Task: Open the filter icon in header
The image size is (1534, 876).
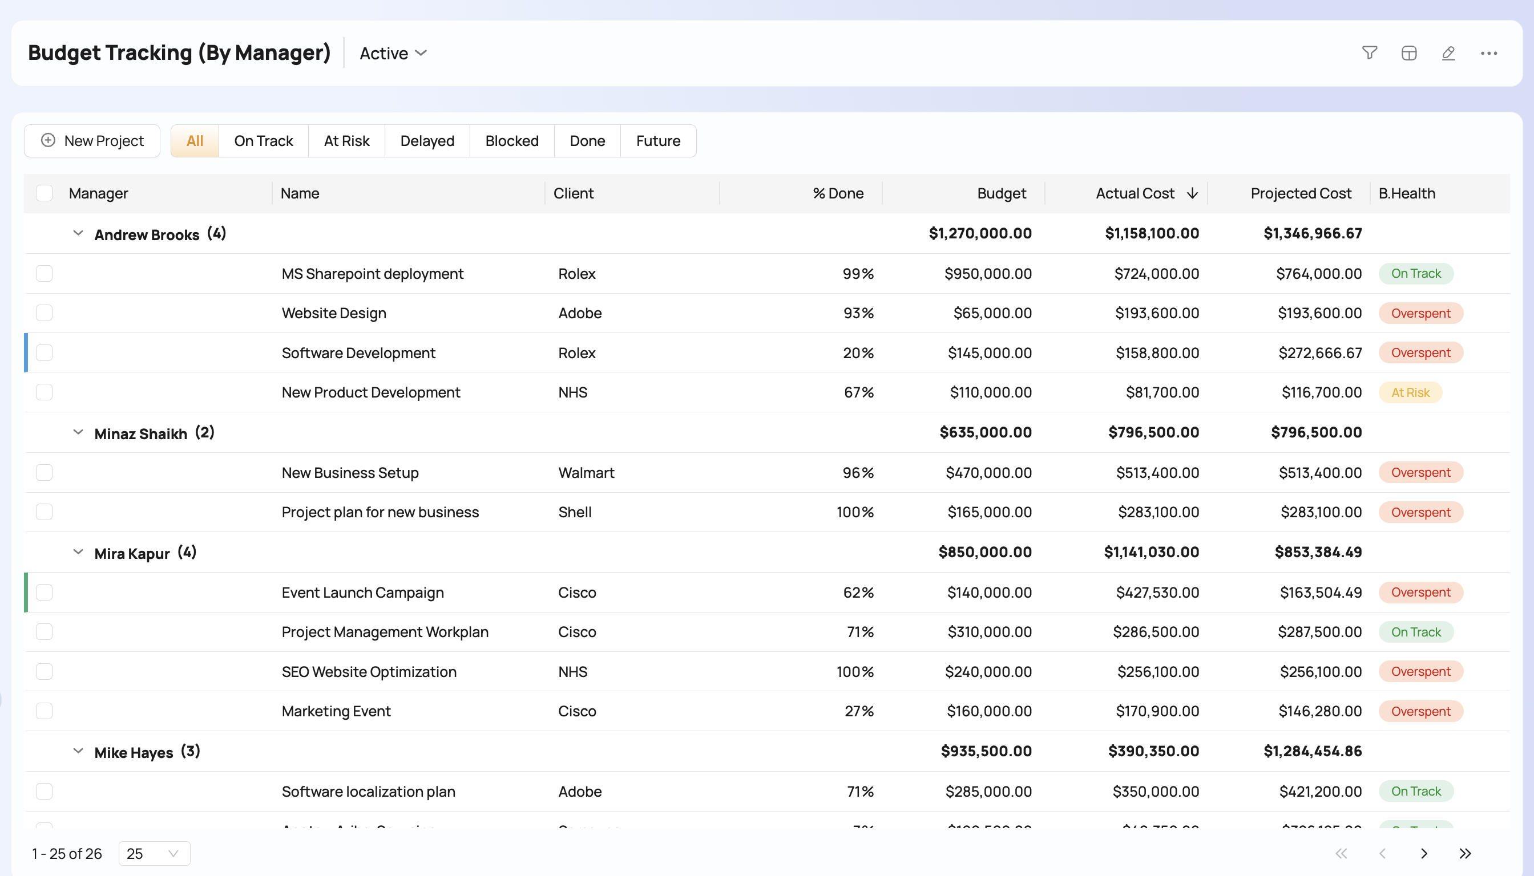Action: click(1369, 53)
